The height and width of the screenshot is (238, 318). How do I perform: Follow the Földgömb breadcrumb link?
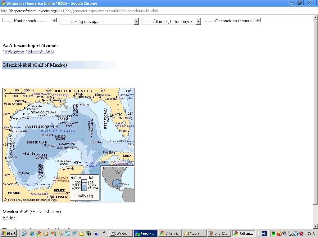tap(14, 52)
